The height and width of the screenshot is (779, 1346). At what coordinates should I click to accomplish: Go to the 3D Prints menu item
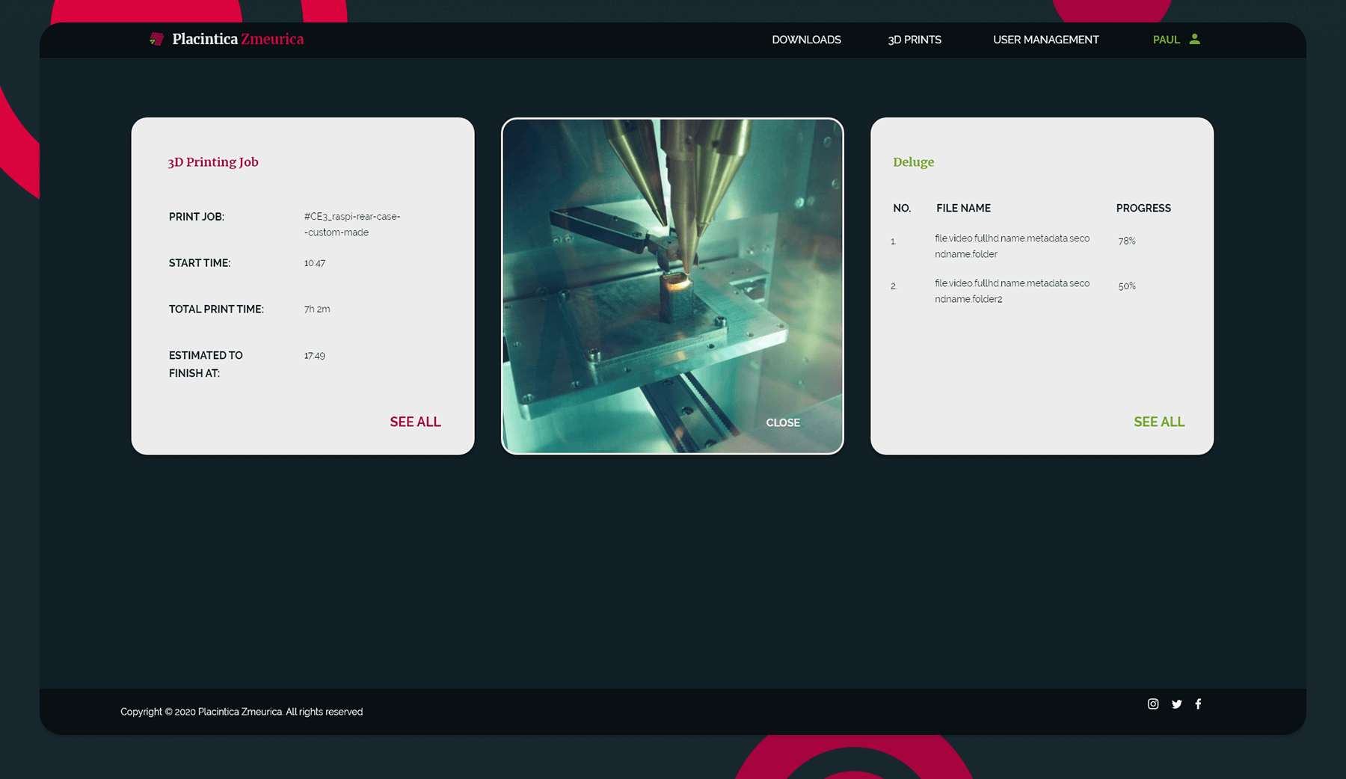coord(915,40)
